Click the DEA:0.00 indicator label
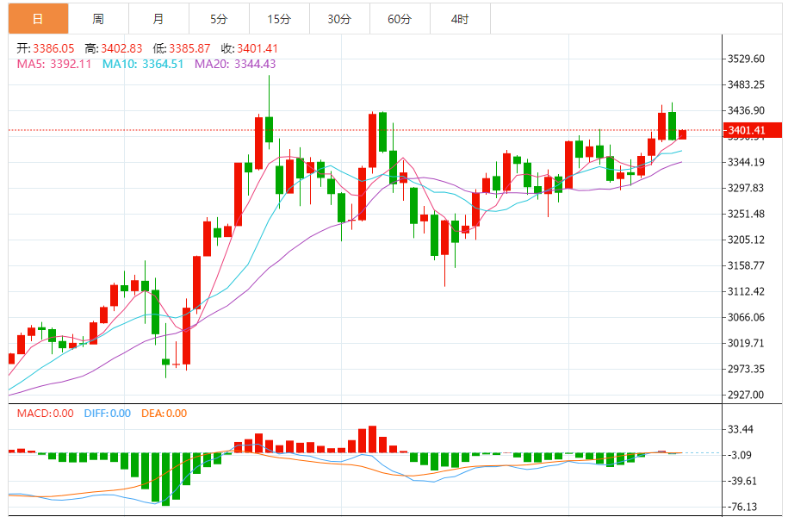The height and width of the screenshot is (517, 788). coord(164,414)
